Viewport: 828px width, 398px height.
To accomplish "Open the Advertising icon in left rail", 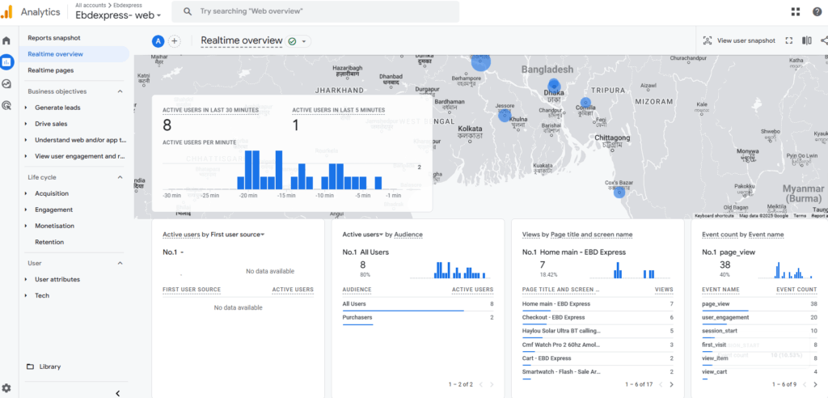I will click(x=7, y=105).
